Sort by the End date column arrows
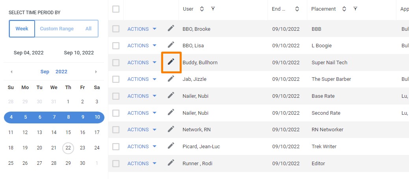This screenshot has width=409, height=179. [x=297, y=9]
